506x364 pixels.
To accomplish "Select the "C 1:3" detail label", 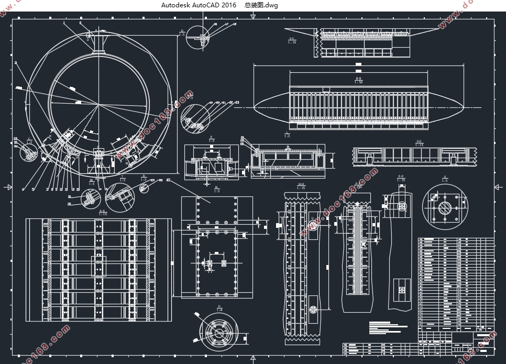I will tap(29, 141).
